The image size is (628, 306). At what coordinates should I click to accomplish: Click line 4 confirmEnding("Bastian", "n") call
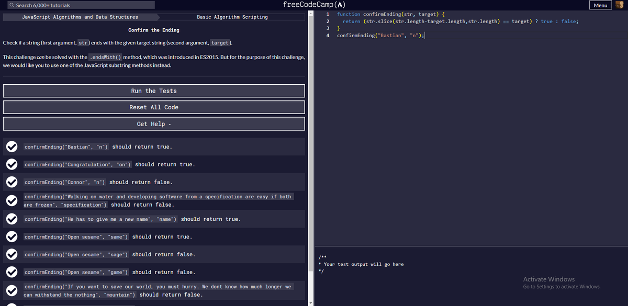381,36
